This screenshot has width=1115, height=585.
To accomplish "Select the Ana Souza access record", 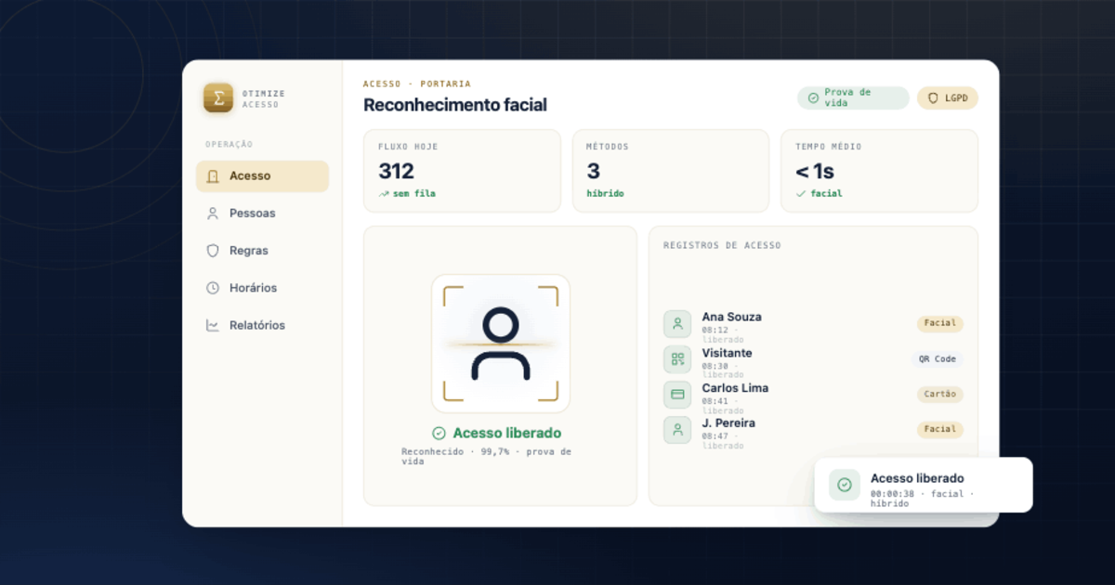I will pos(813,326).
